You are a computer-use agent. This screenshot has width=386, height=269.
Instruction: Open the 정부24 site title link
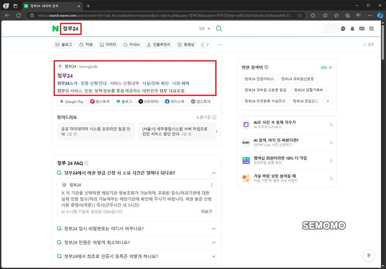pyautogui.click(x=65, y=76)
